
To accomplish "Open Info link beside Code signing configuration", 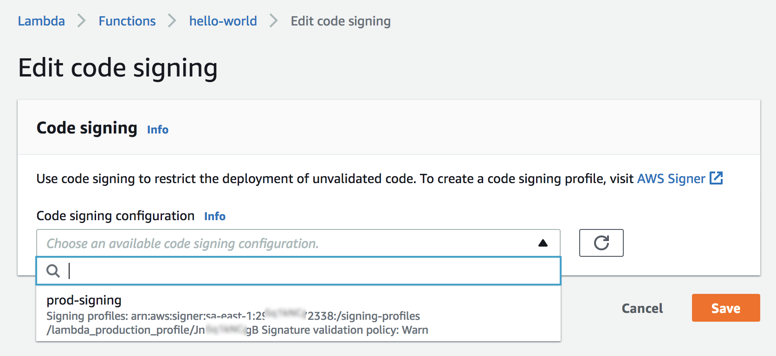I will 214,216.
